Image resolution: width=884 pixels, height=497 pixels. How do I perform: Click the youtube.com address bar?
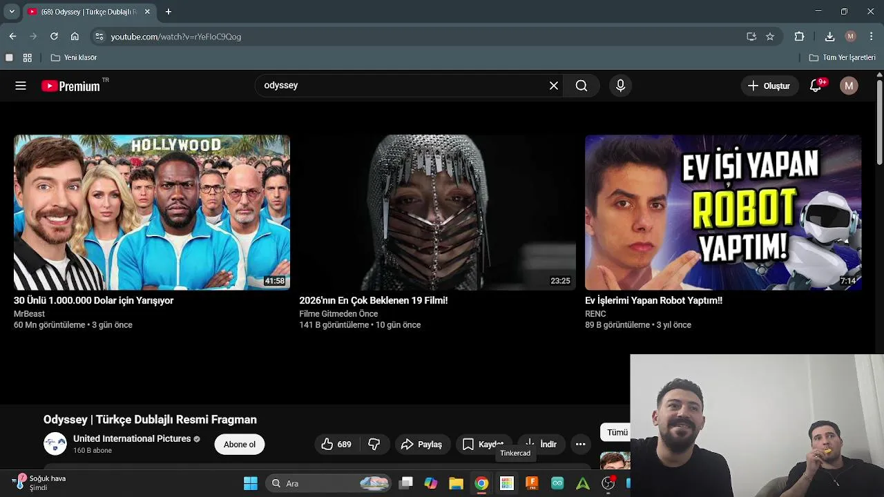click(421, 37)
